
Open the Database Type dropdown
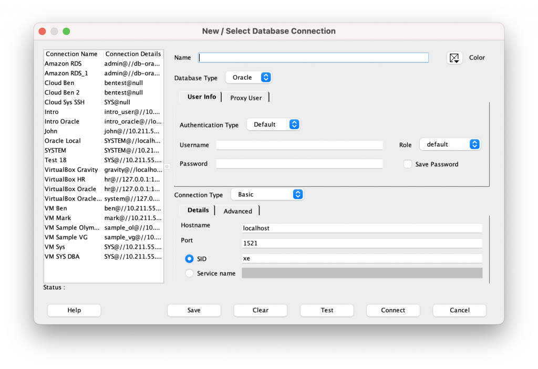(x=249, y=78)
